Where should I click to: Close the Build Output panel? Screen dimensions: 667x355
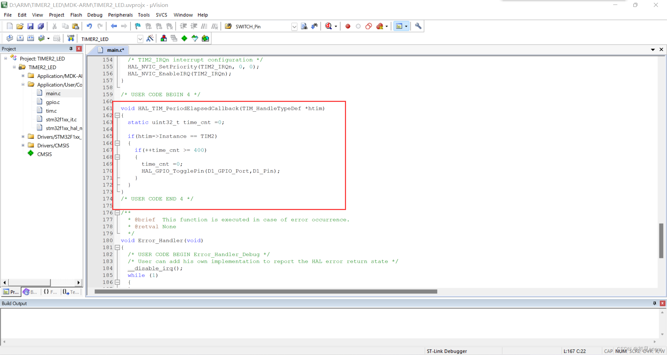pos(662,303)
